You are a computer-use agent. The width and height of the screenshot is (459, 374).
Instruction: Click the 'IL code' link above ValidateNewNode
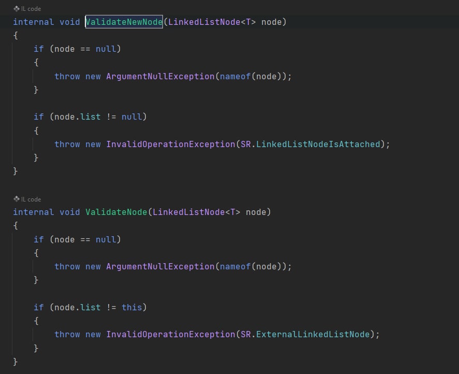[31, 9]
